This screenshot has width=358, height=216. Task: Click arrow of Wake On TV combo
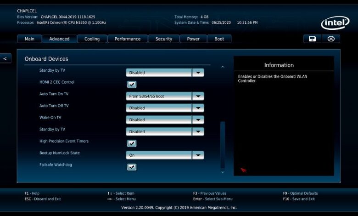[x=198, y=120]
